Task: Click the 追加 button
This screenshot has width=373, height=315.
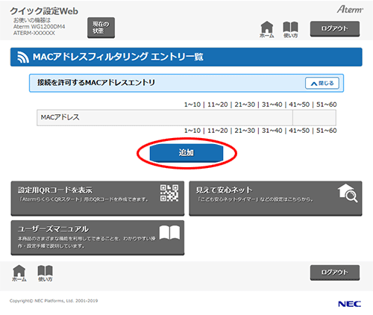Action: (186, 153)
